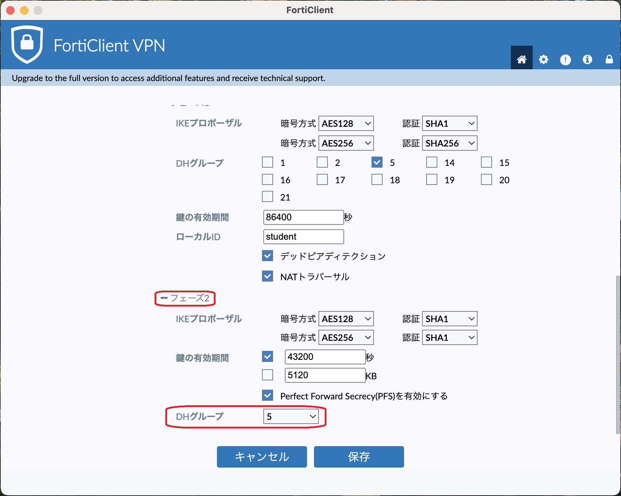Viewport: 621px width, 496px height.
Task: Toggle the デッドピアディテクション checkbox
Action: 267,256
